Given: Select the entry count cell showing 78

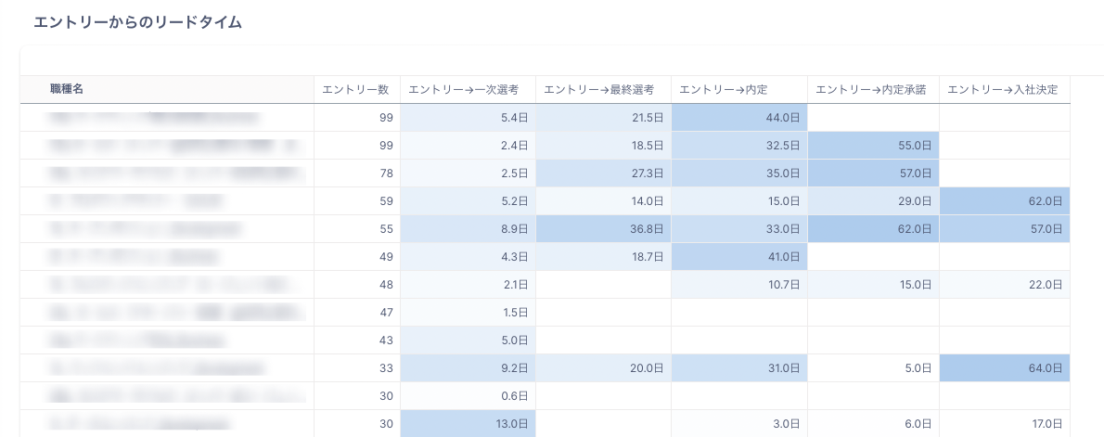Looking at the screenshot, I should tap(357, 174).
